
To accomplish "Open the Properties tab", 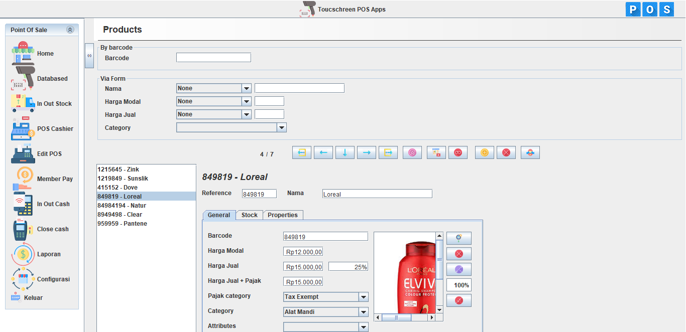I will [283, 214].
